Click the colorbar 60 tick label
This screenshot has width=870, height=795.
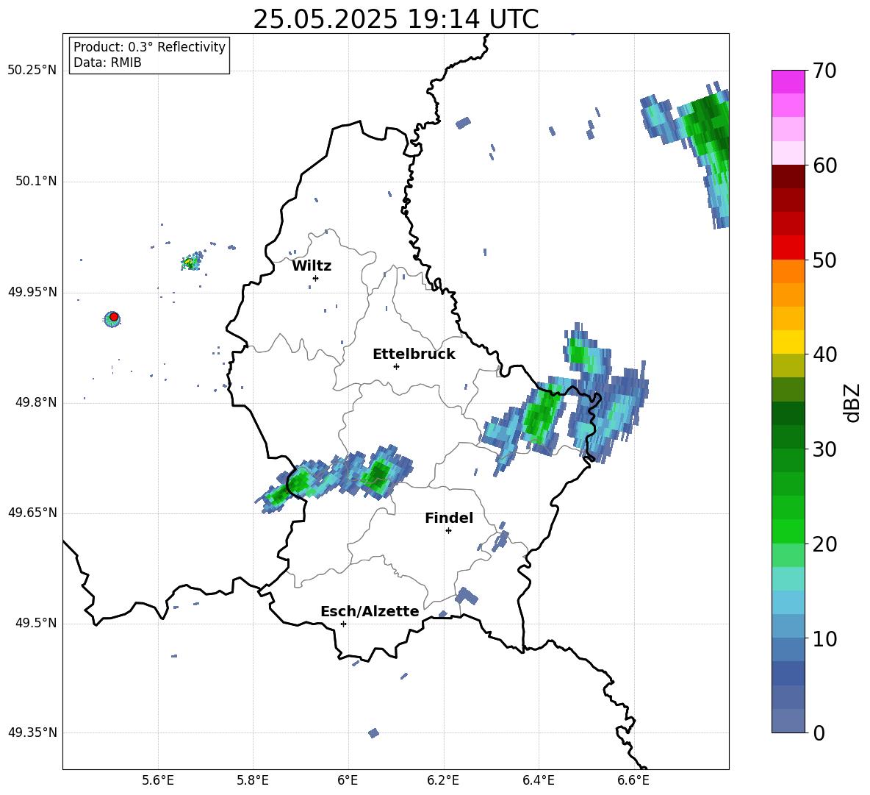824,165
